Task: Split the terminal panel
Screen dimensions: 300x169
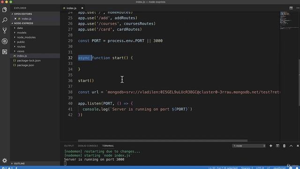Action: pyautogui.click(x=277, y=146)
